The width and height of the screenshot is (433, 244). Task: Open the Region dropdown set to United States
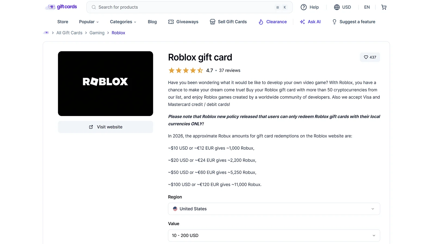click(274, 209)
